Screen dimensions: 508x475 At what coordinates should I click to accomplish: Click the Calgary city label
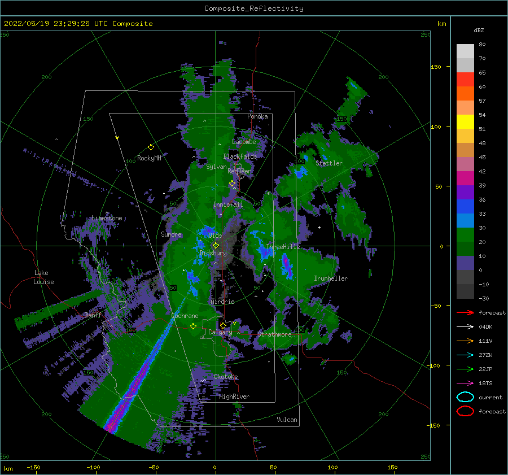pos(220,332)
